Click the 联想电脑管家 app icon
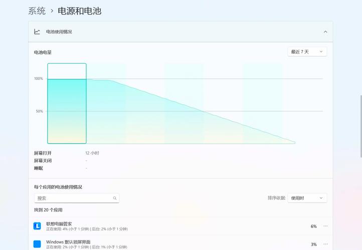The image size is (362, 250). pyautogui.click(x=37, y=226)
